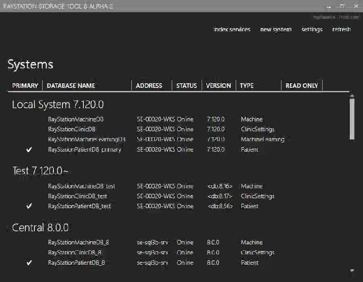Minimize the RayStation Storage Tool window
Image resolution: width=363 pixels, height=282 pixels.
(329, 6)
